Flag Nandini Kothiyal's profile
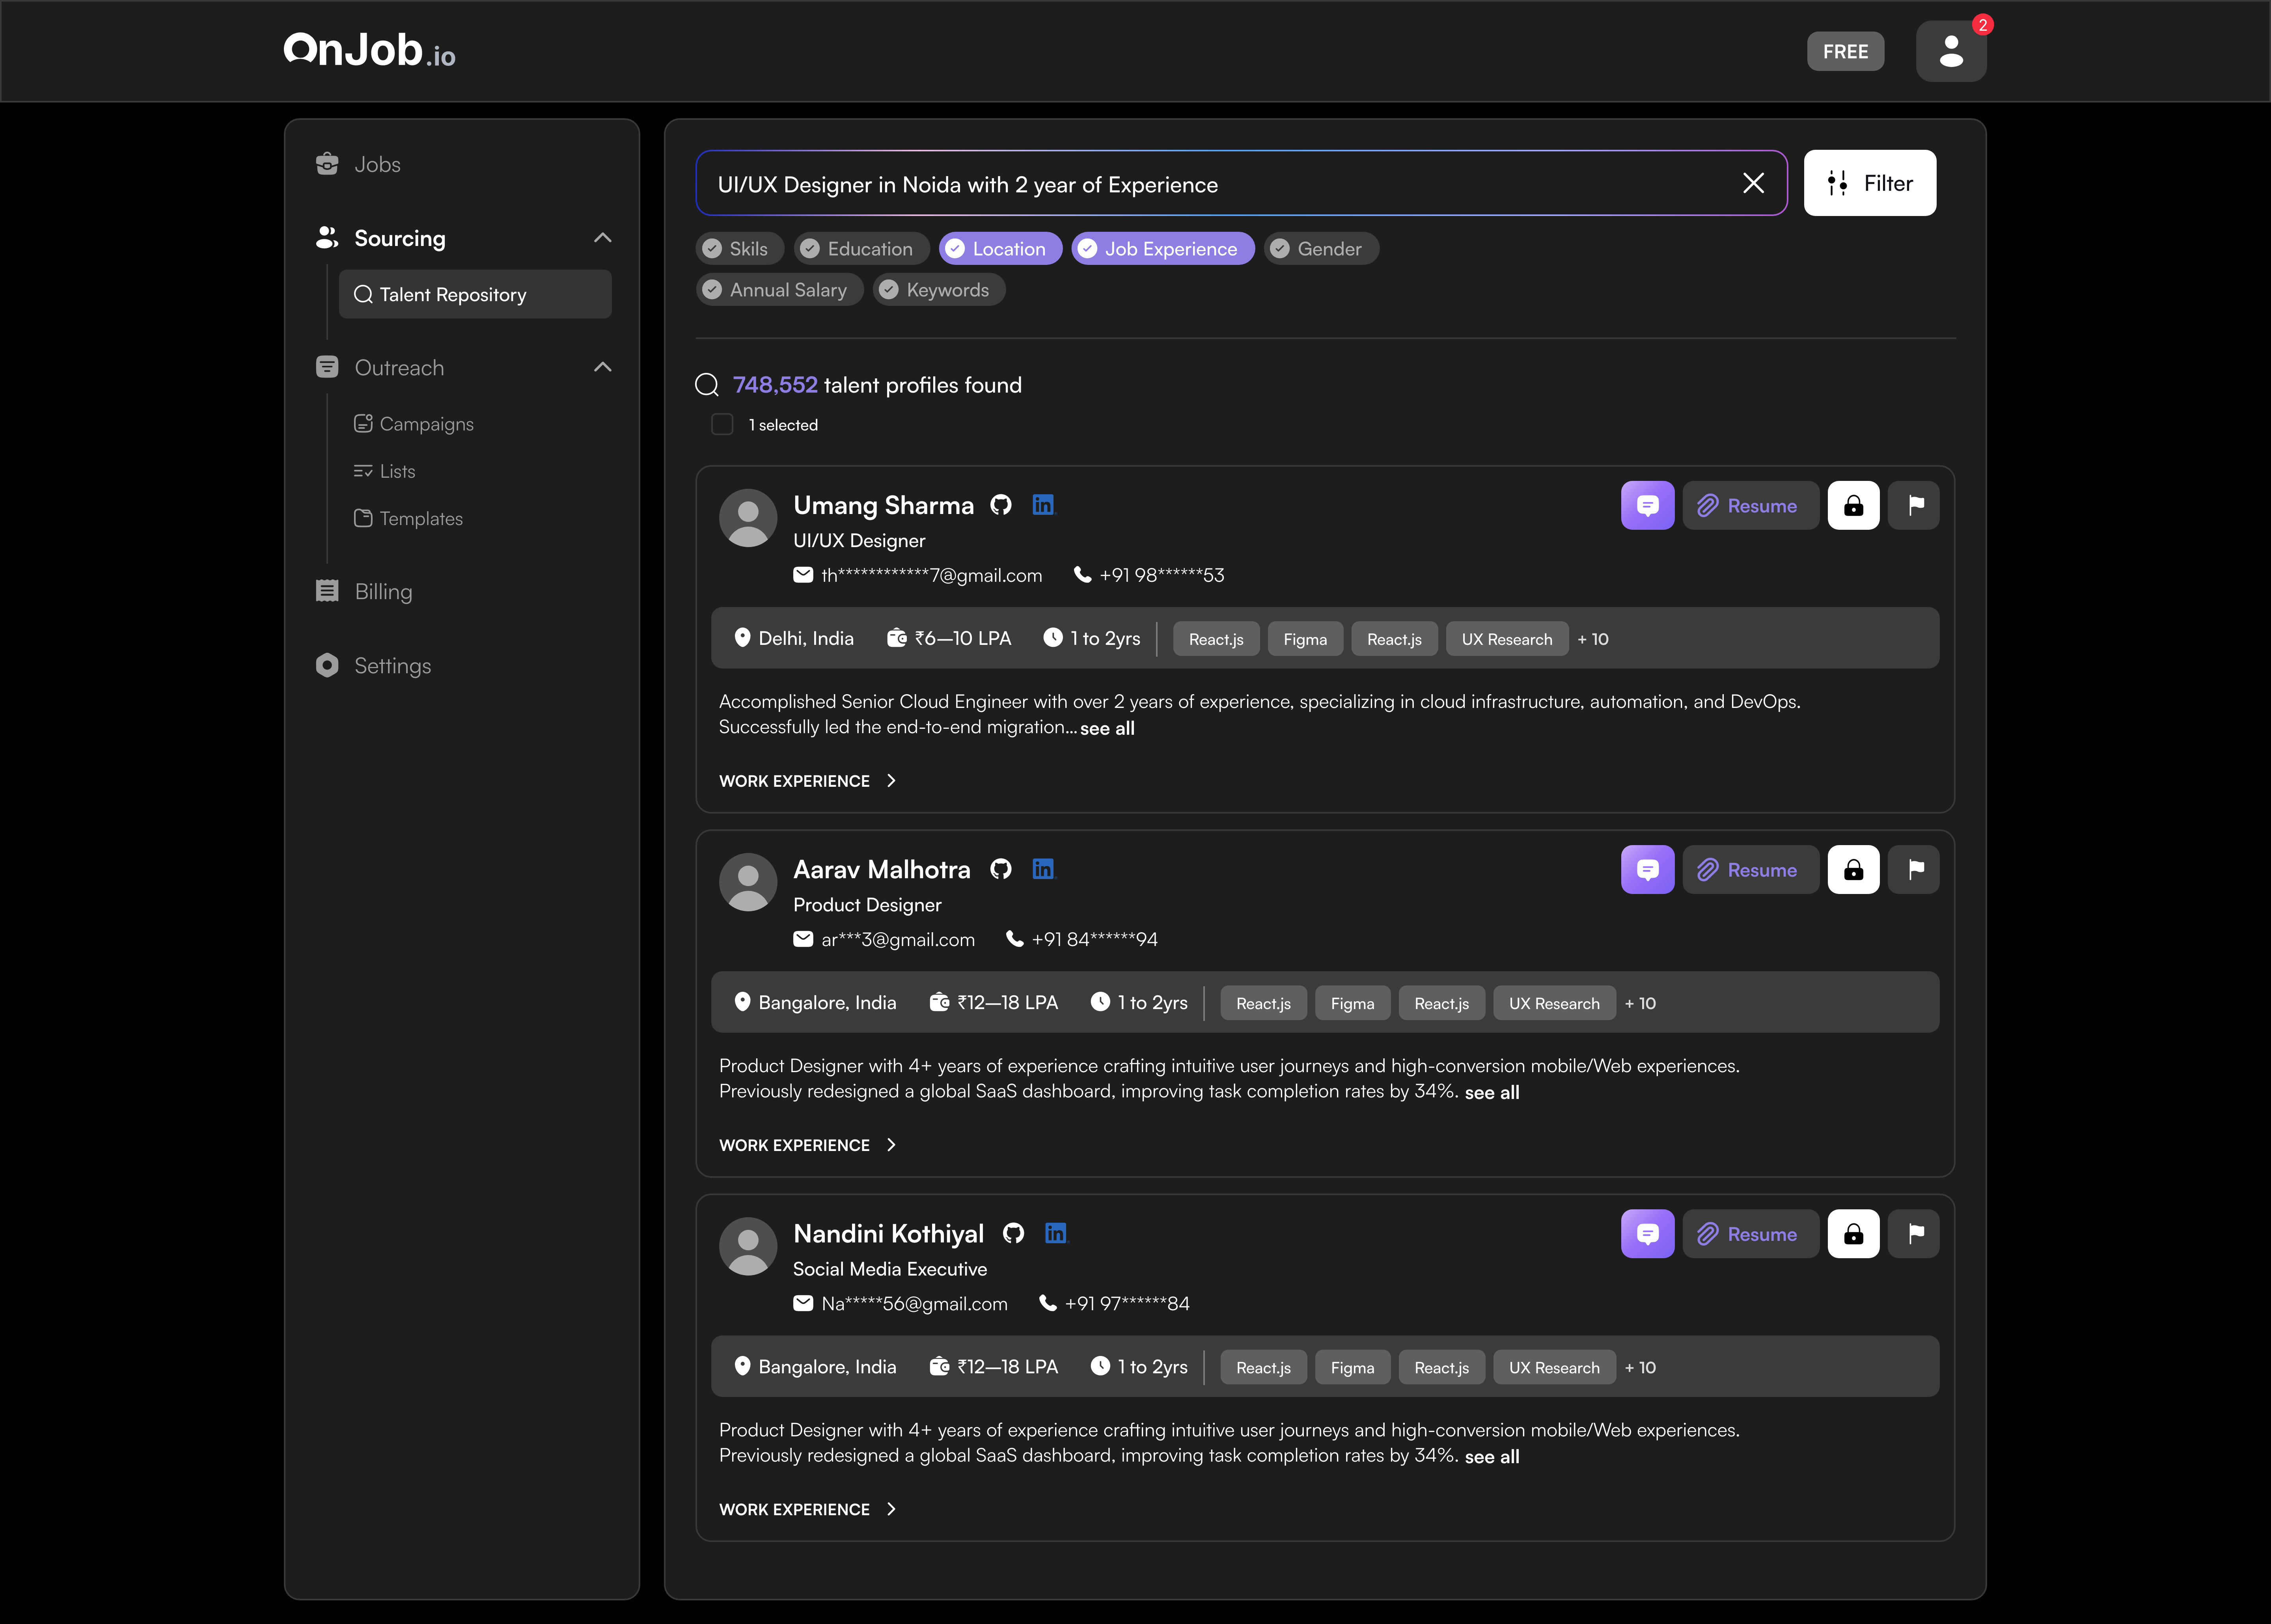2271x1624 pixels. (1914, 1234)
